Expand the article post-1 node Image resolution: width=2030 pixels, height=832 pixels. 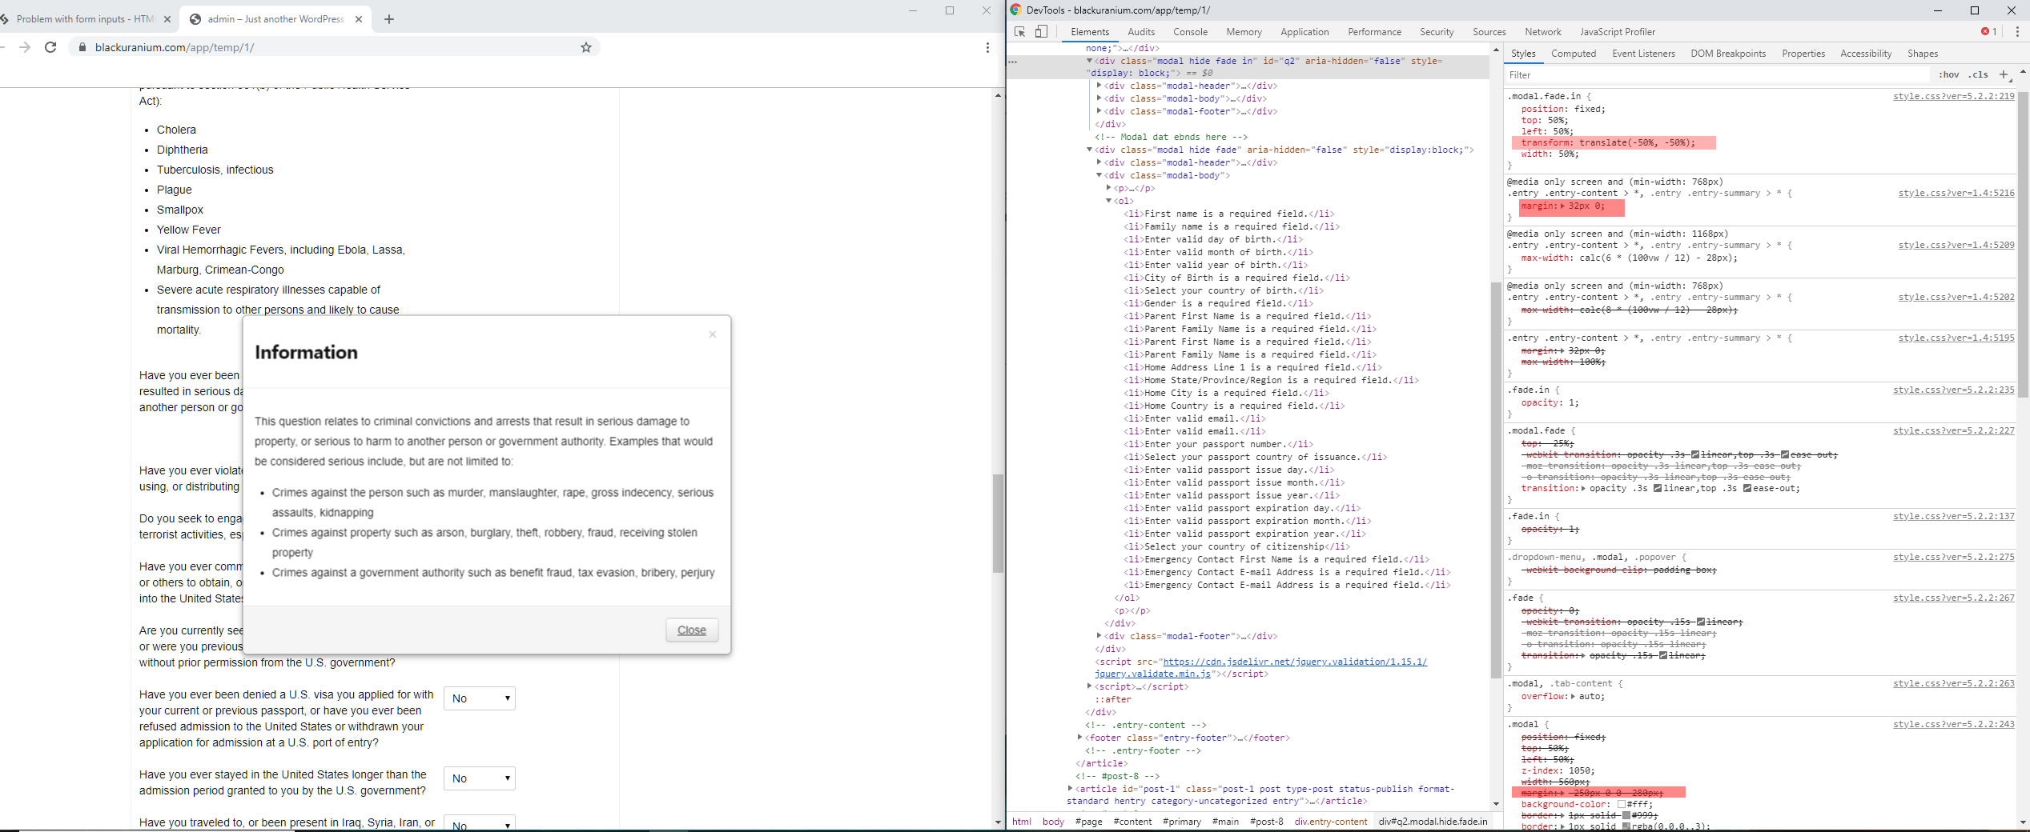[1071, 789]
